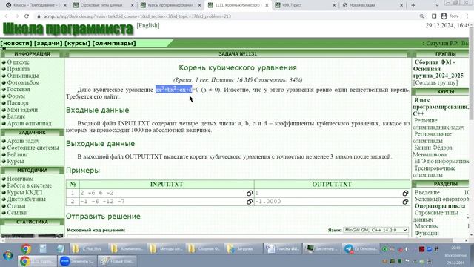Screen dimensions: 474x267
Task: Open 'Работа в системе' link
Action: pos(30,185)
